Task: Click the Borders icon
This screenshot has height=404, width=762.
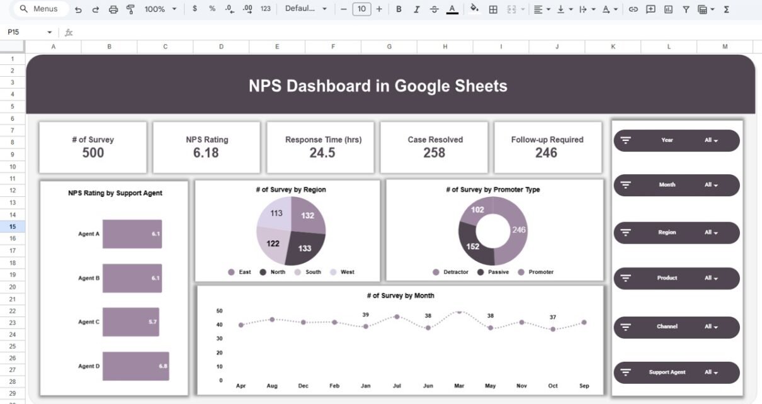Action: click(493, 9)
